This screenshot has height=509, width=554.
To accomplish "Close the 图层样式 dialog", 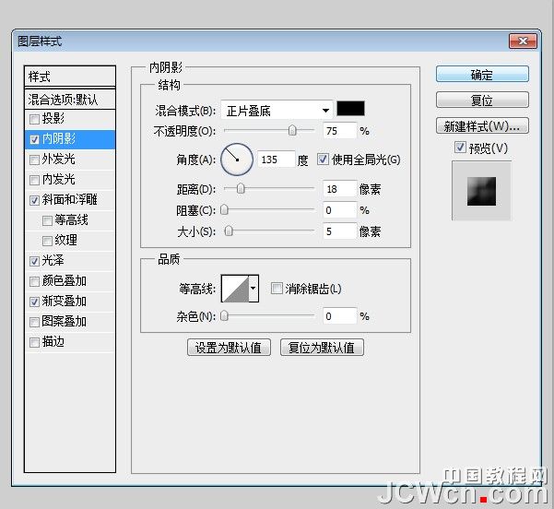I will click(523, 41).
